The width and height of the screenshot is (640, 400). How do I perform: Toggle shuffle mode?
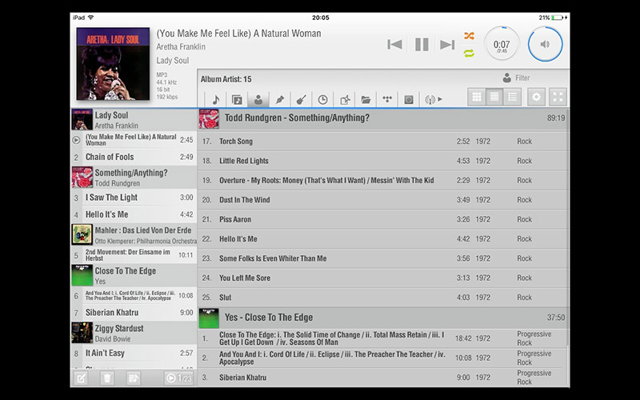click(469, 36)
